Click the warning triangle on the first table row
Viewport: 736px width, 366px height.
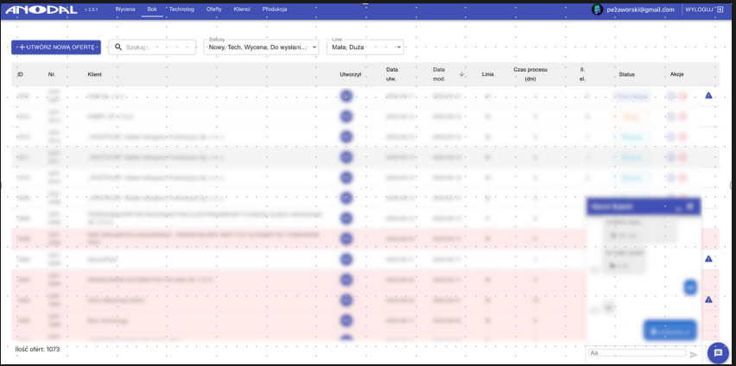tap(708, 96)
